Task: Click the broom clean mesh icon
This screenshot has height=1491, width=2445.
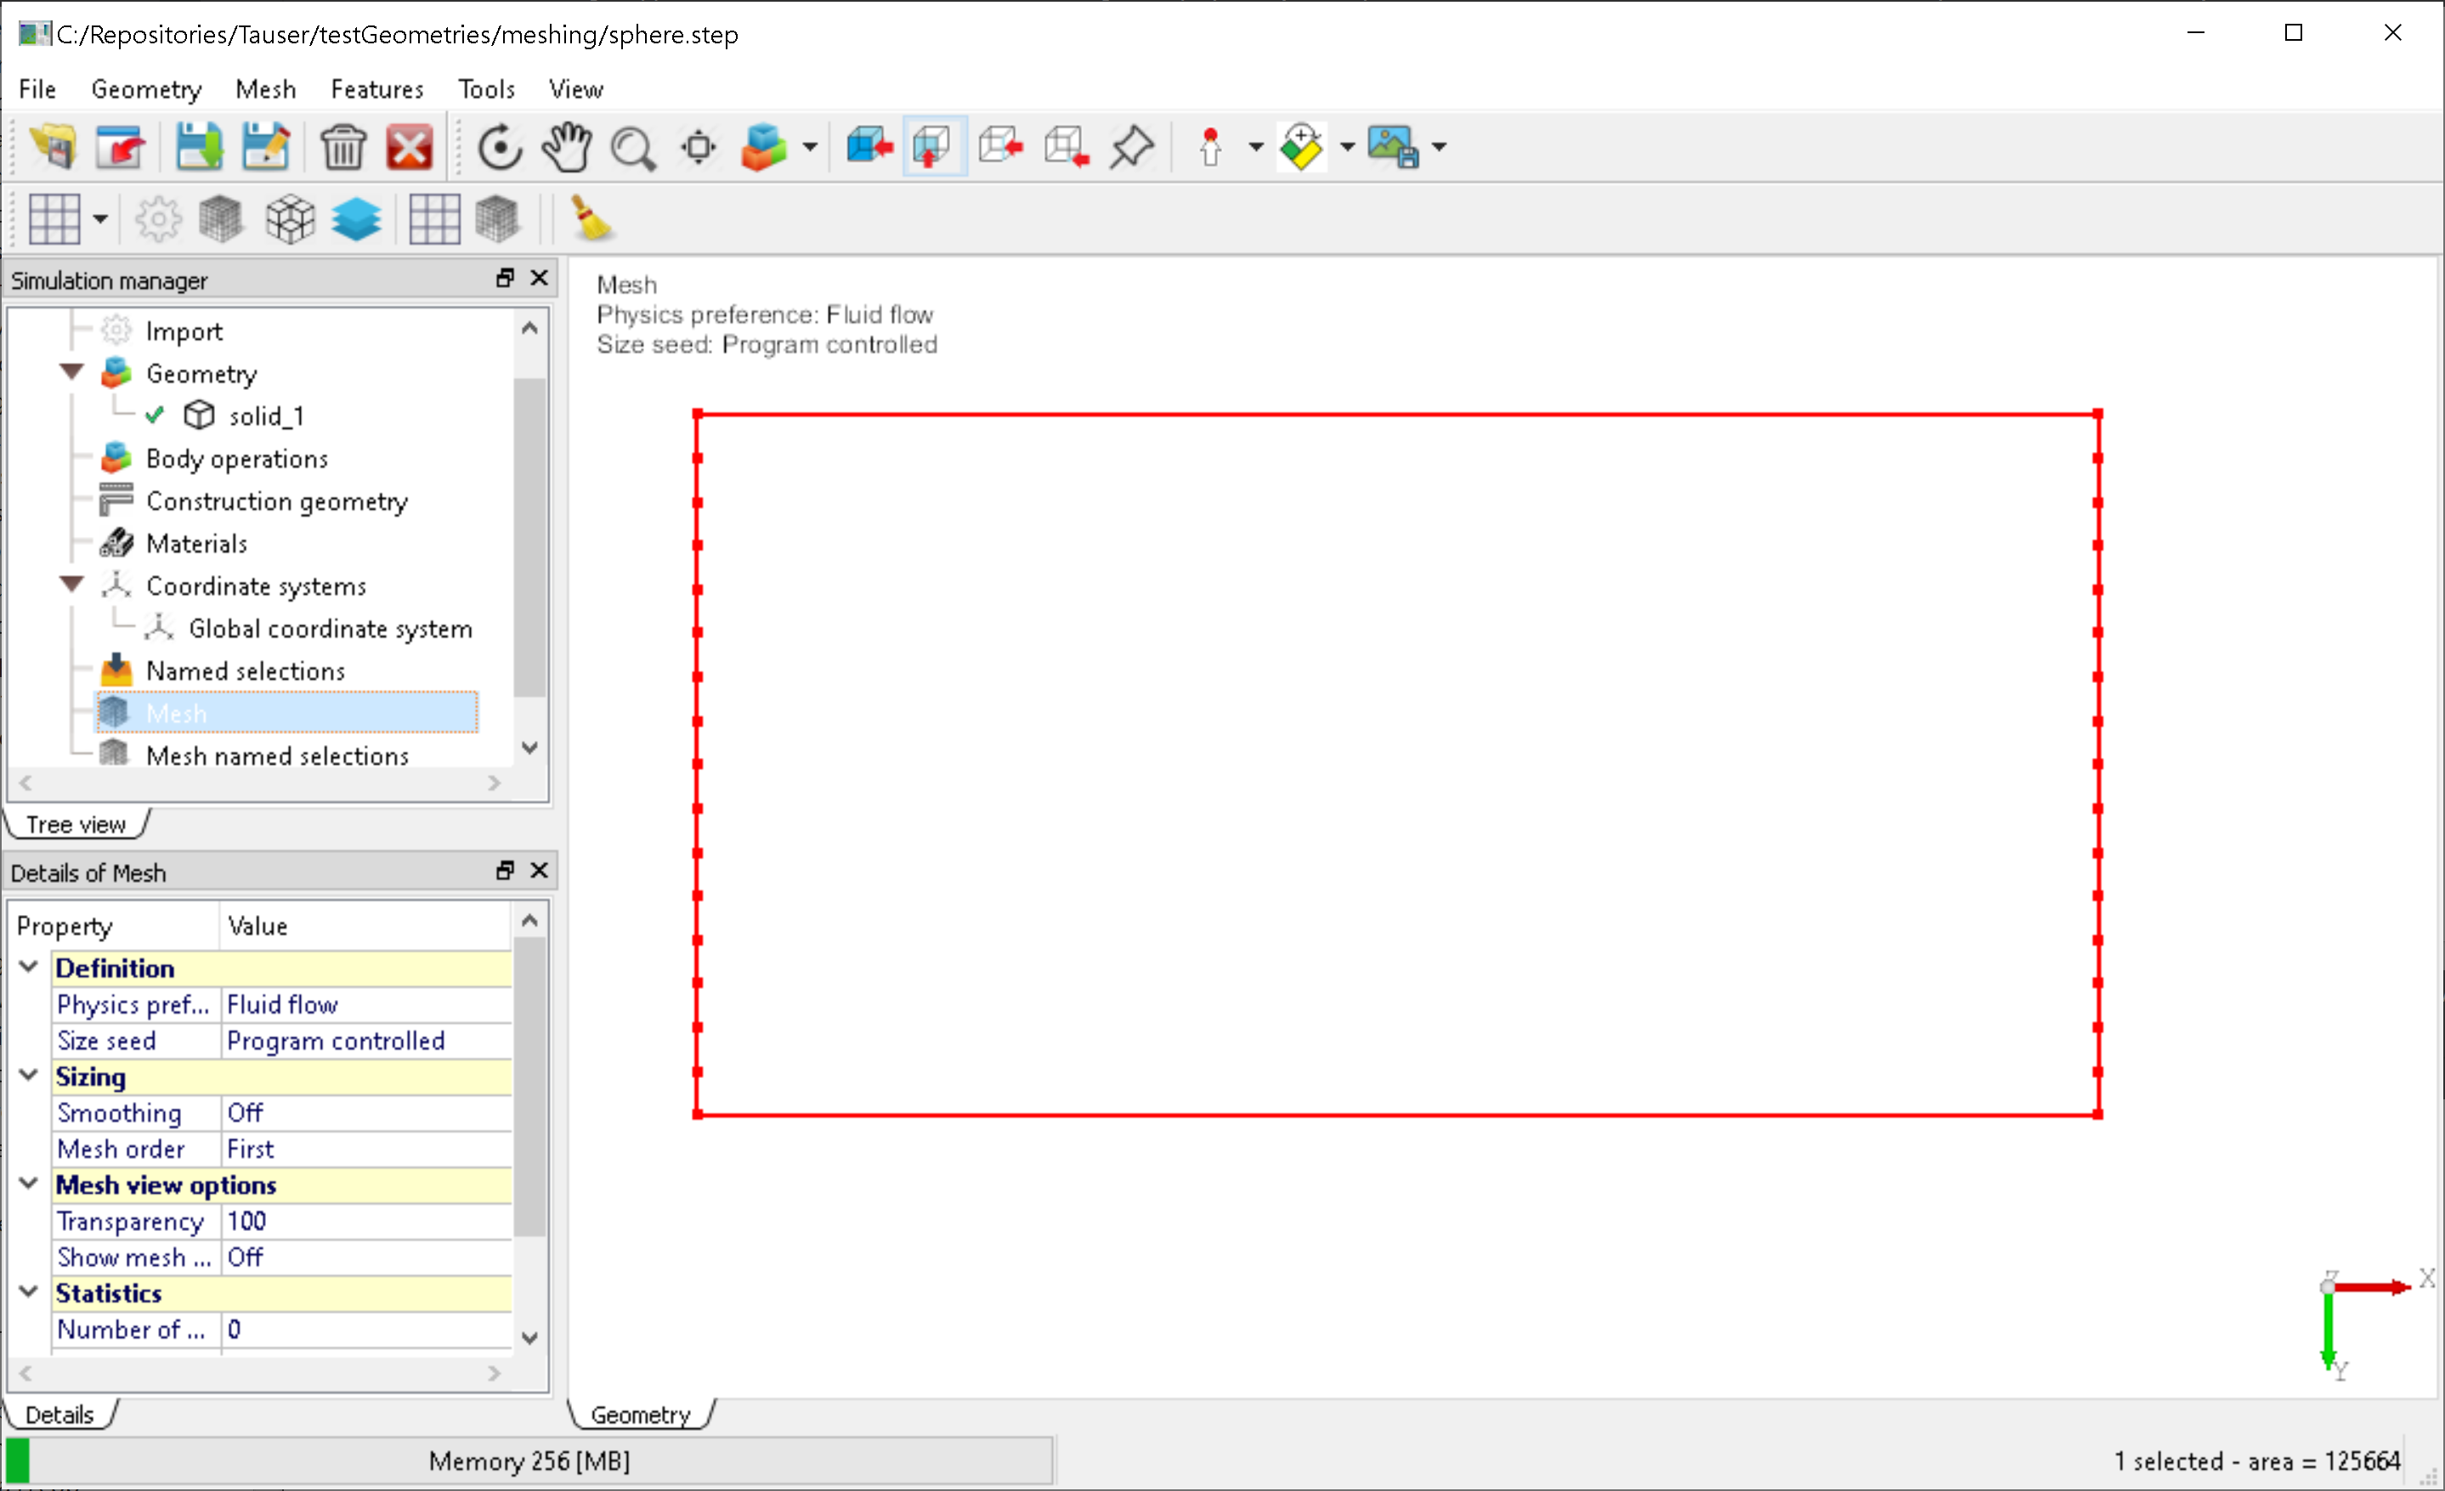Action: pyautogui.click(x=591, y=218)
